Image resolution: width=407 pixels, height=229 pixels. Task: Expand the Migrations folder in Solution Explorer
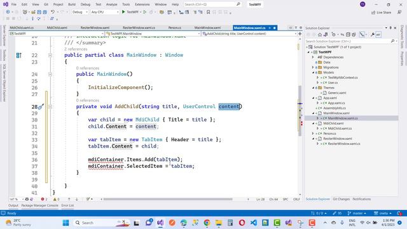coord(313,67)
